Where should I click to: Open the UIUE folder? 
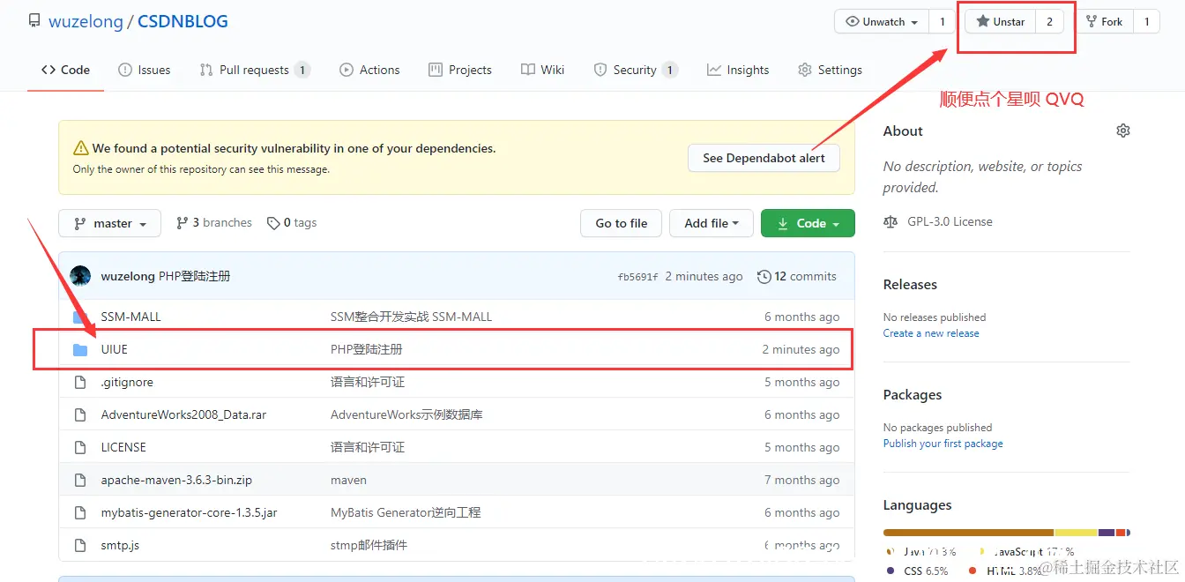point(115,349)
